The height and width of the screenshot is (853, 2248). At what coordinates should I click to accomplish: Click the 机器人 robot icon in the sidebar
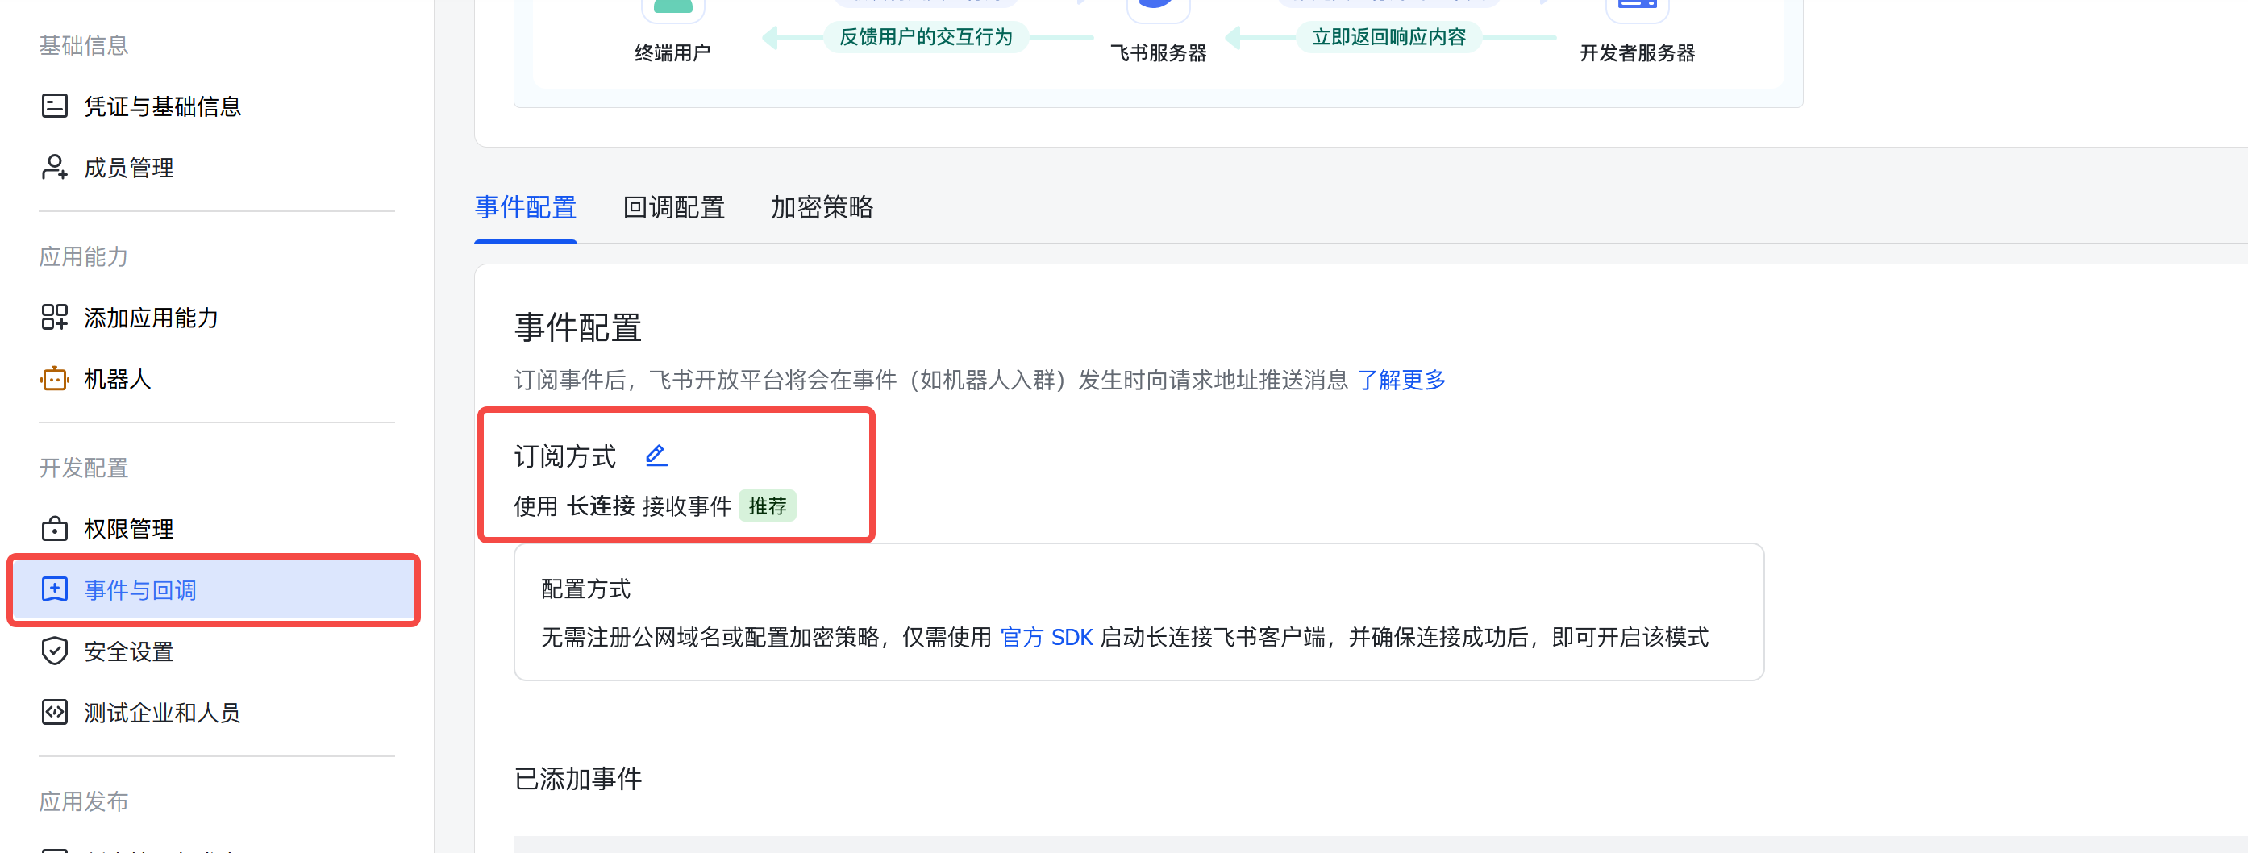pos(54,380)
